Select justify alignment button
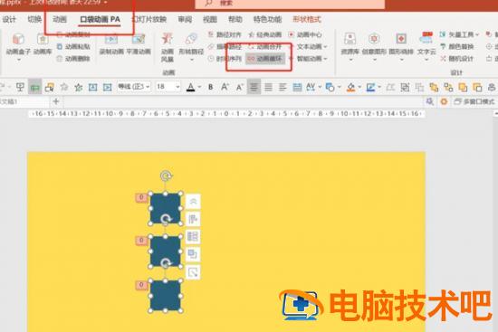Image resolution: width=498 pixels, height=332 pixels. pos(268,87)
